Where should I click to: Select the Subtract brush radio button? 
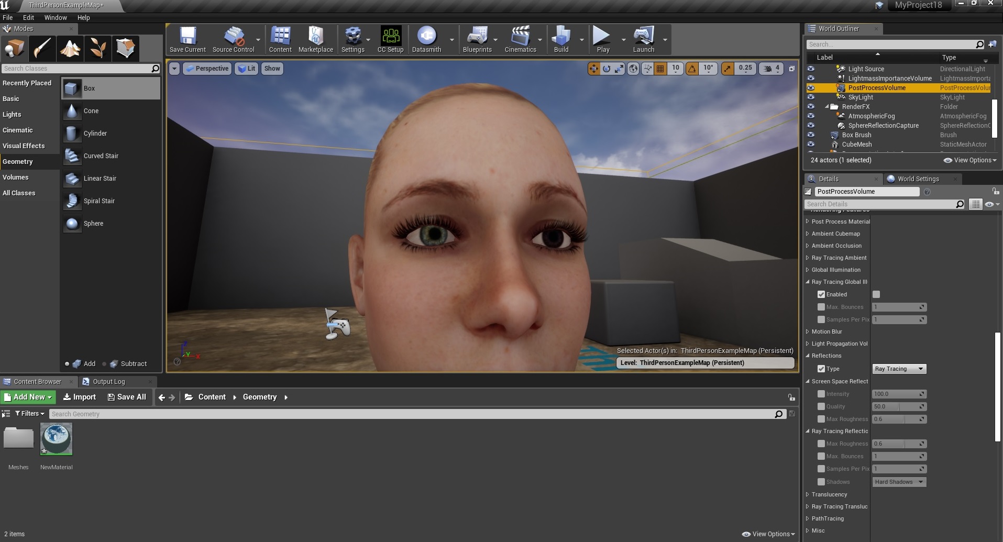pyautogui.click(x=104, y=364)
